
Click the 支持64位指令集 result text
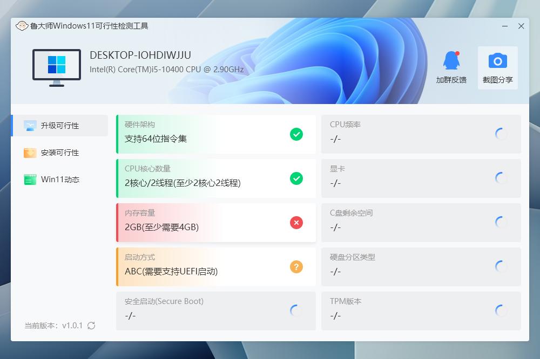pyautogui.click(x=156, y=139)
